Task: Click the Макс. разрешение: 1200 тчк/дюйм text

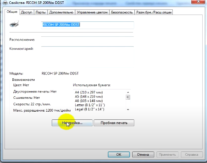Action: [42, 110]
